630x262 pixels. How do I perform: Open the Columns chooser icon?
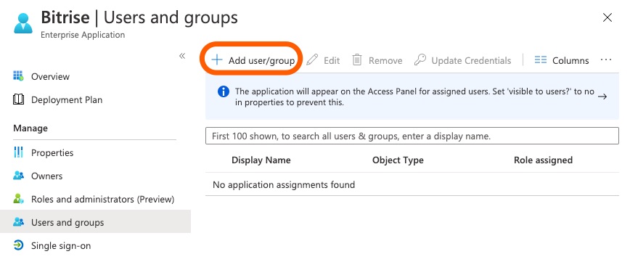point(541,60)
